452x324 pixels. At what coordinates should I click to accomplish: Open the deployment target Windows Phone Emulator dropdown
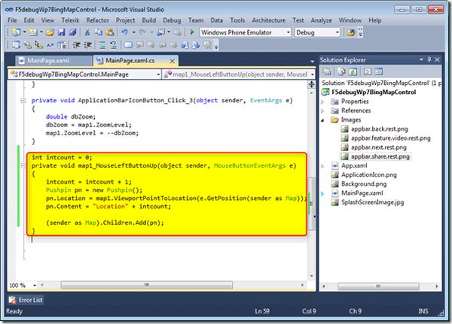point(289,32)
